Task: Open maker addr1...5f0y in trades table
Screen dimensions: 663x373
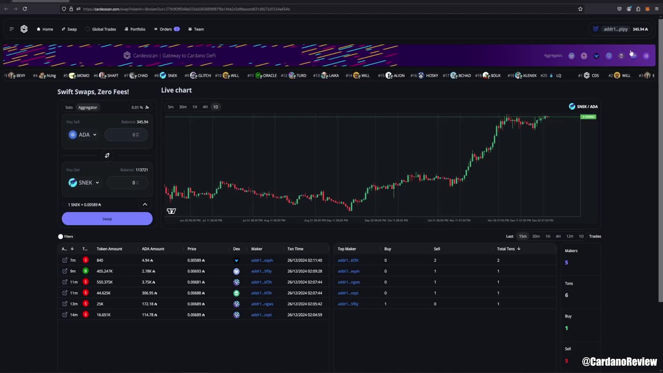Action: click(x=262, y=271)
